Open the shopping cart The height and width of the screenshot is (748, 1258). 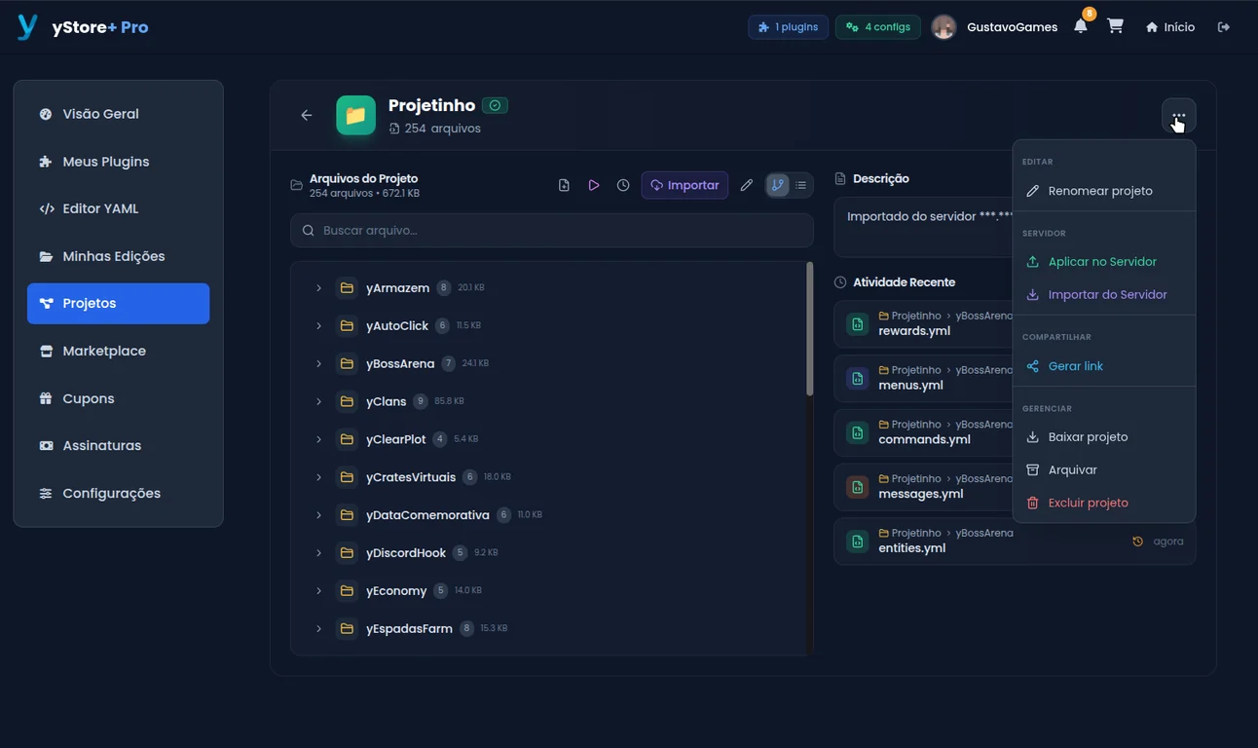[1116, 26]
